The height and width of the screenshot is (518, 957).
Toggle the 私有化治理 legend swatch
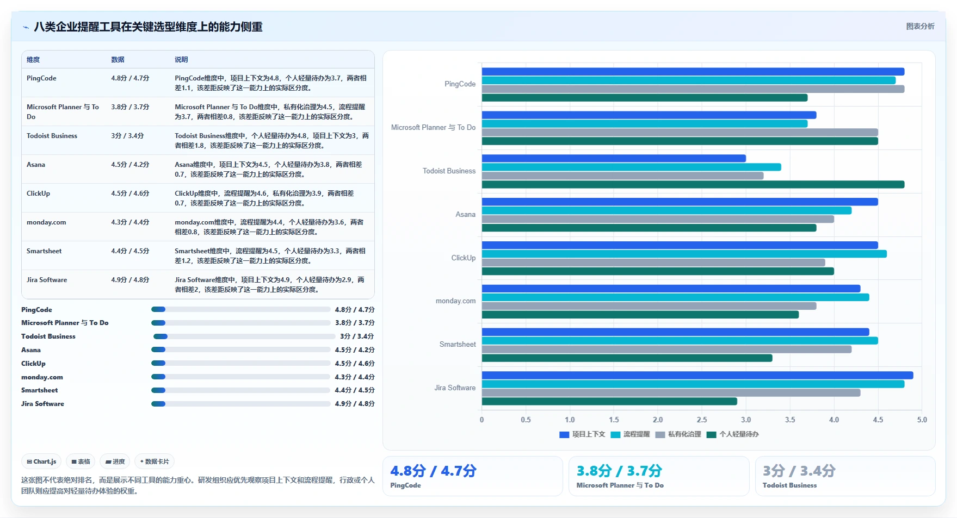660,434
